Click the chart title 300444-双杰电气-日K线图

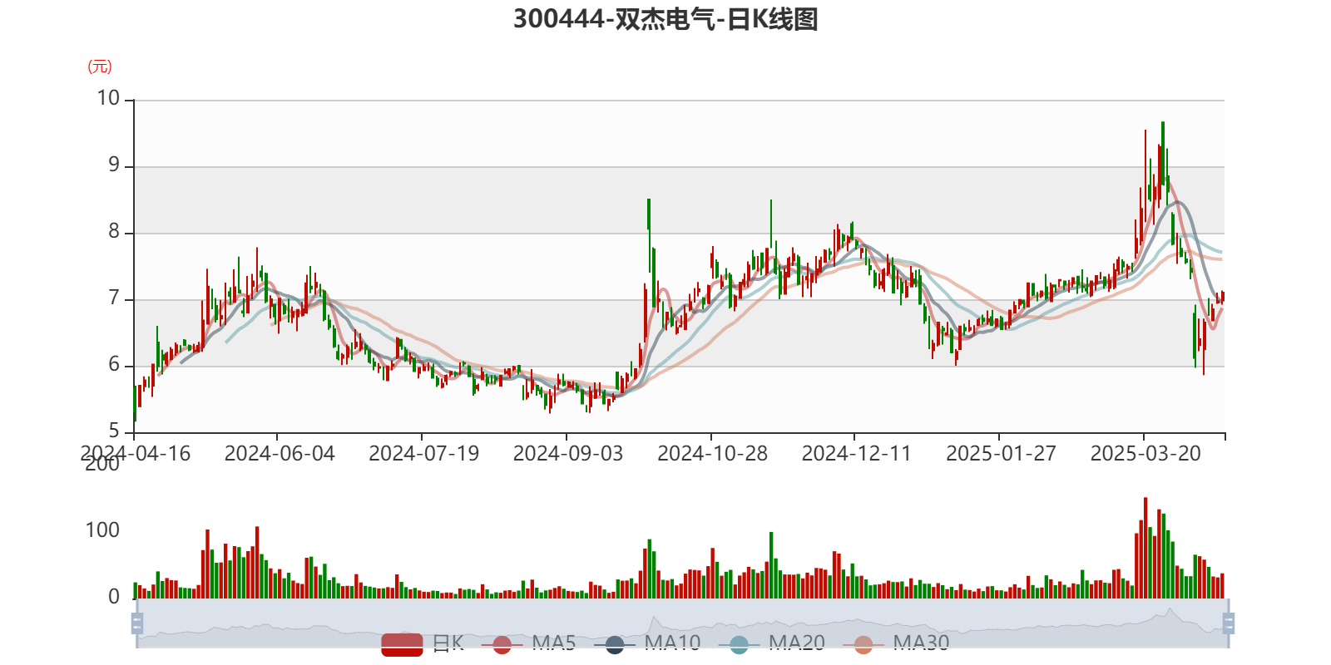click(665, 19)
